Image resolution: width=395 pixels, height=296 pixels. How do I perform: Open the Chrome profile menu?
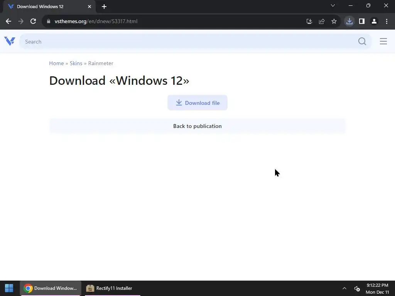coord(374,22)
